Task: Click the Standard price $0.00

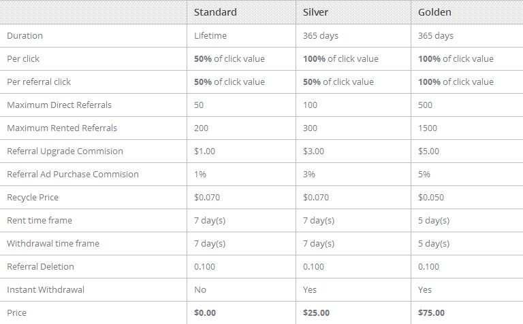Action: click(205, 312)
